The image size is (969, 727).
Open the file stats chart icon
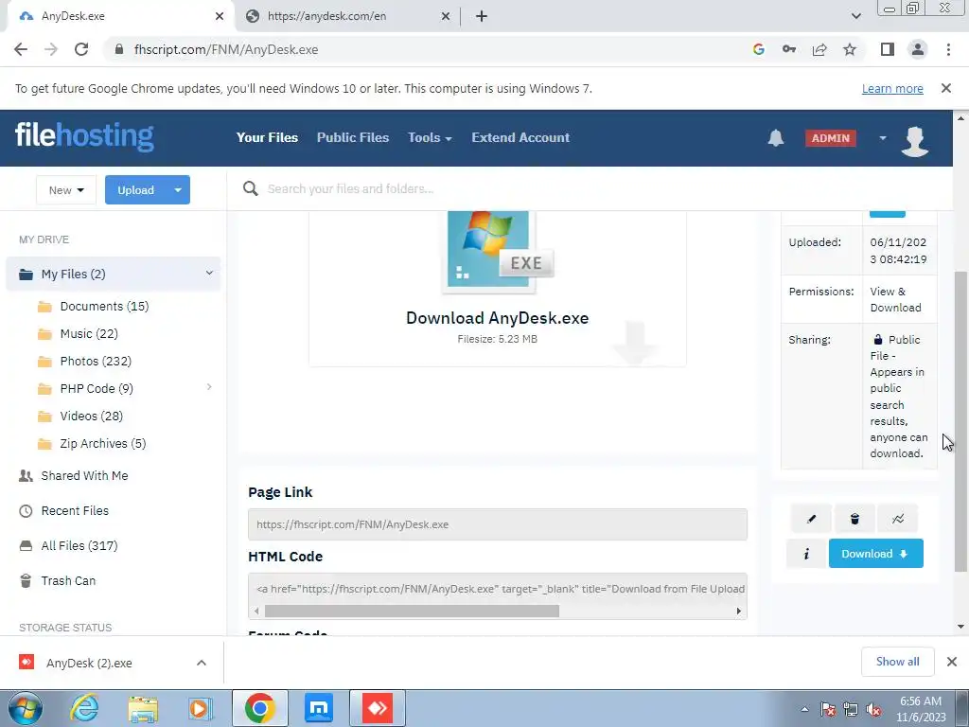898,519
